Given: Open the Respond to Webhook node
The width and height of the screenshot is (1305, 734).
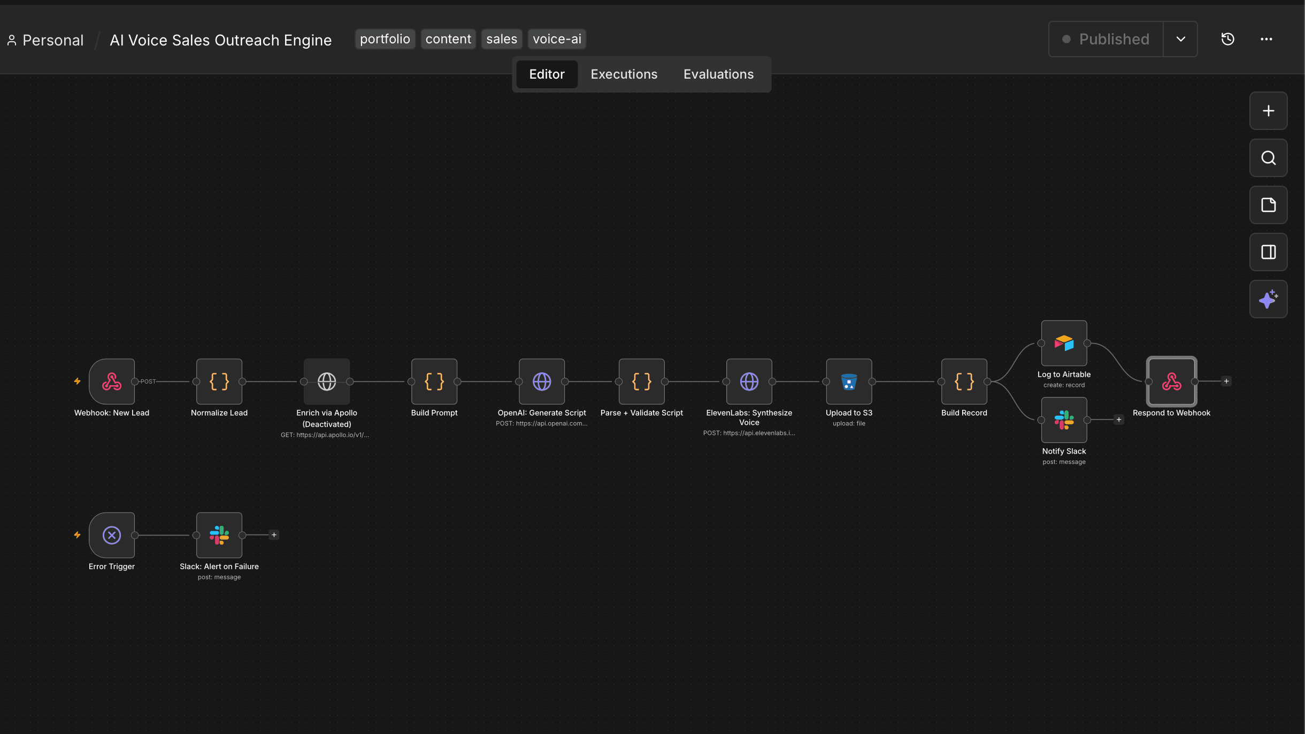Looking at the screenshot, I should 1172,381.
